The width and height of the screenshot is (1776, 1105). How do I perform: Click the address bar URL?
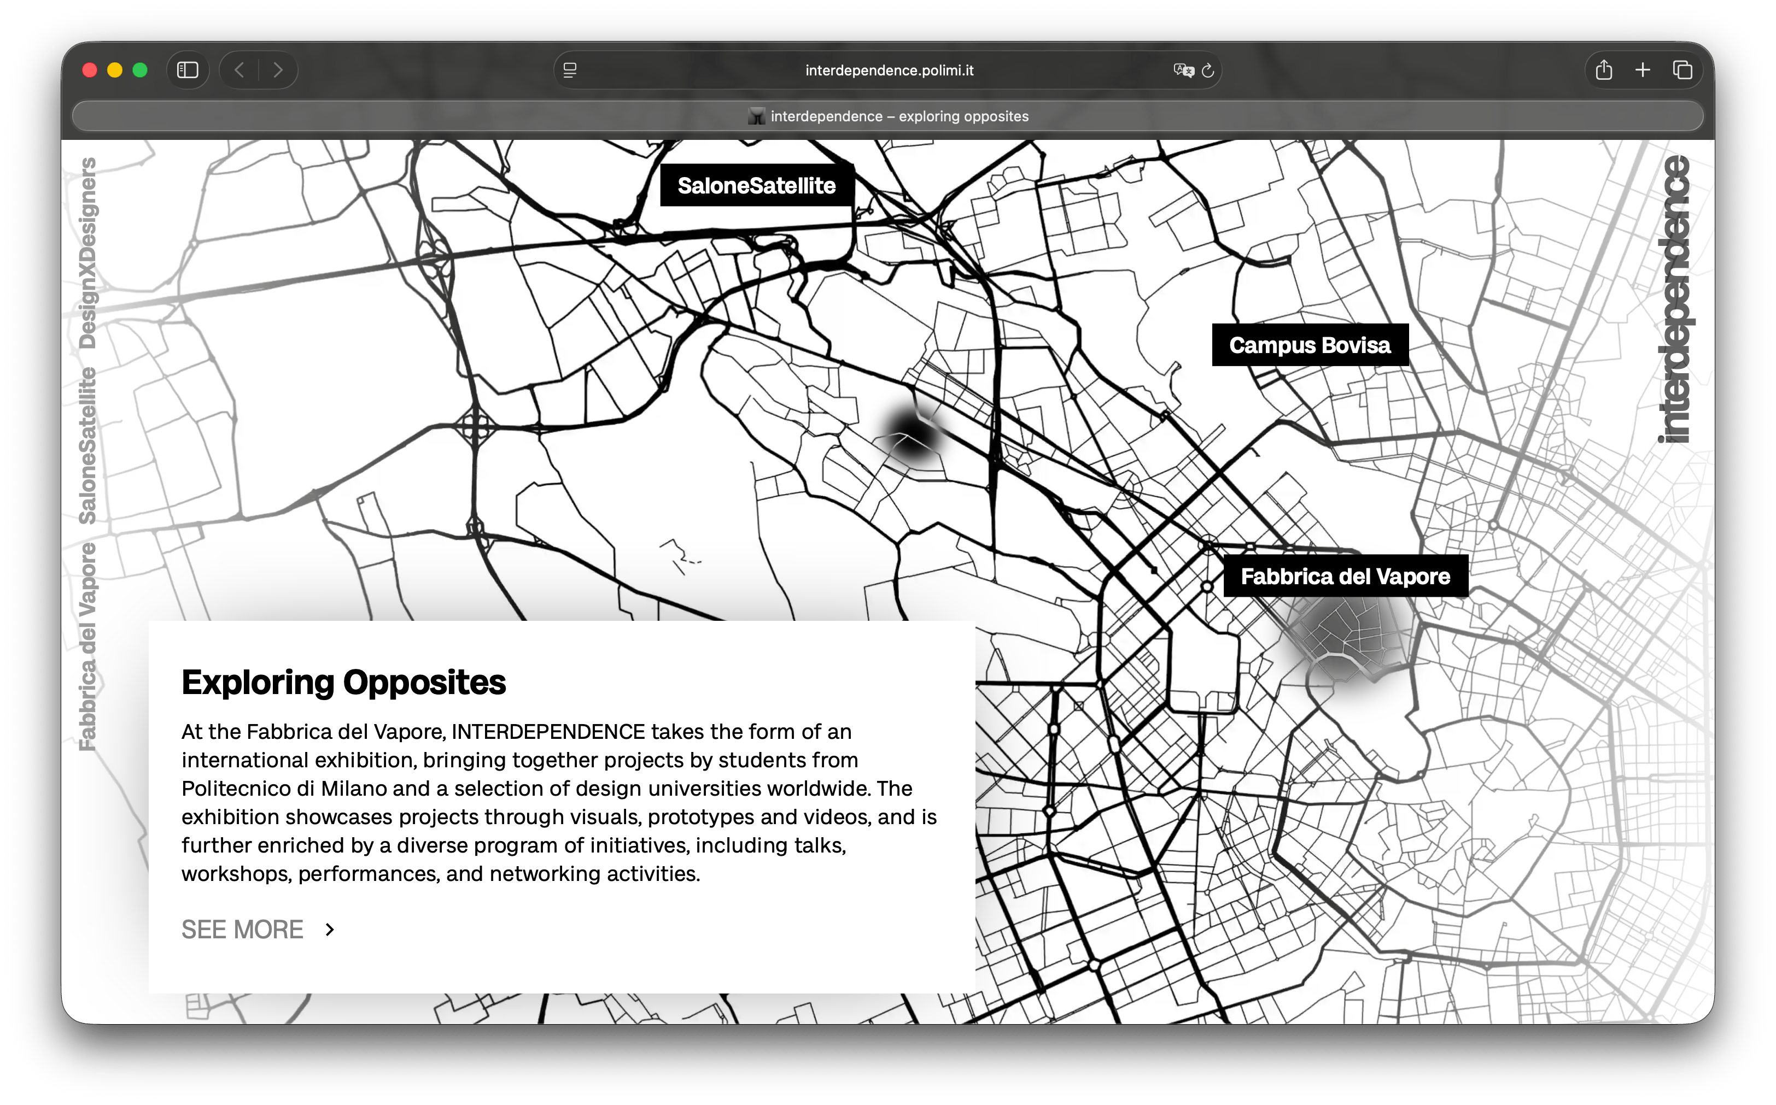pos(889,70)
